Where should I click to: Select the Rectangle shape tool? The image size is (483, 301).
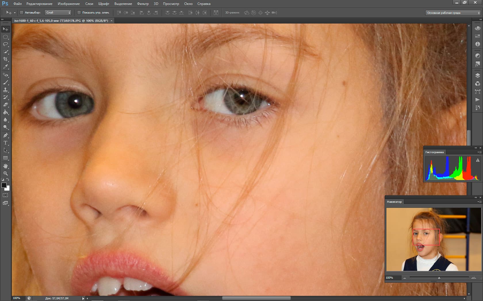[5, 158]
